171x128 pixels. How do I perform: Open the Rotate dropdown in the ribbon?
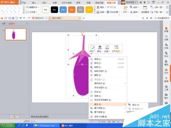[x=134, y=12]
